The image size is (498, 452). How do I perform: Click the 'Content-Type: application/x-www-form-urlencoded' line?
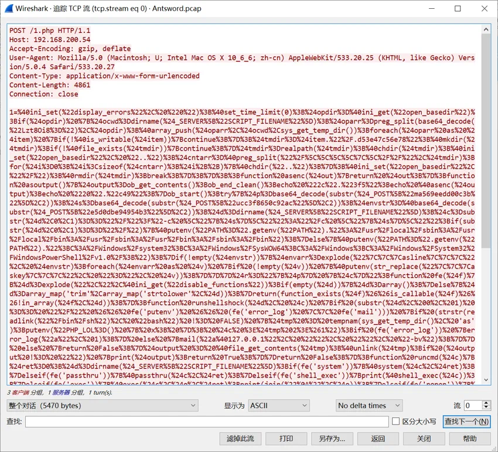point(104,76)
